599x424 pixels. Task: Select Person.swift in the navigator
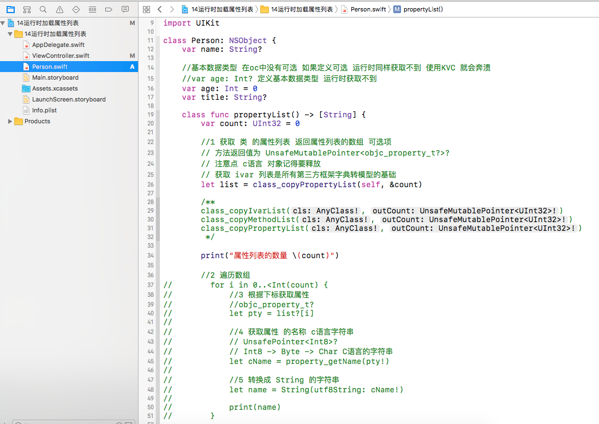click(x=69, y=67)
